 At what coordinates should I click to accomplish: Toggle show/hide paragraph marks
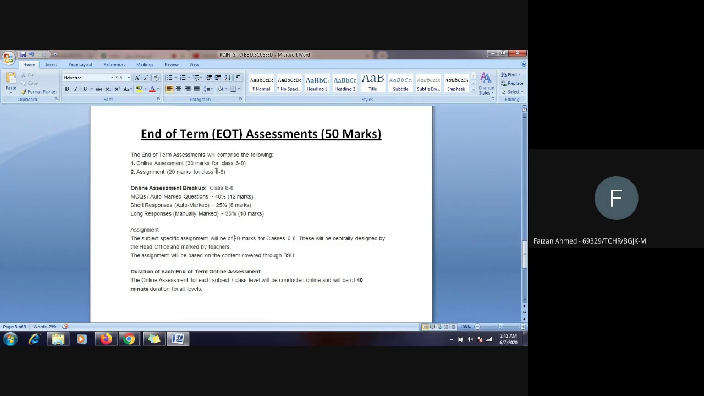[x=238, y=78]
